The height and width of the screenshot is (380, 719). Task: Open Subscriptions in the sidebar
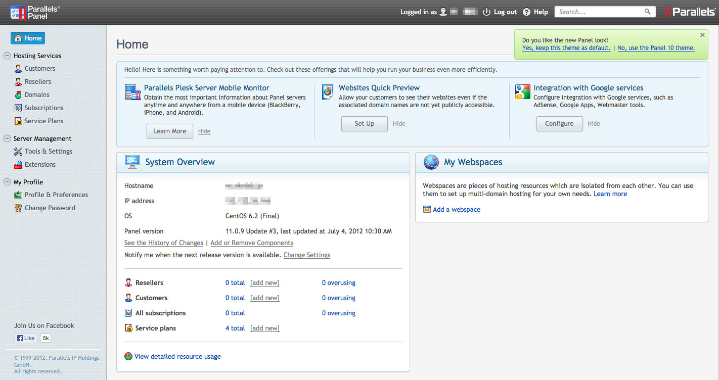44,108
